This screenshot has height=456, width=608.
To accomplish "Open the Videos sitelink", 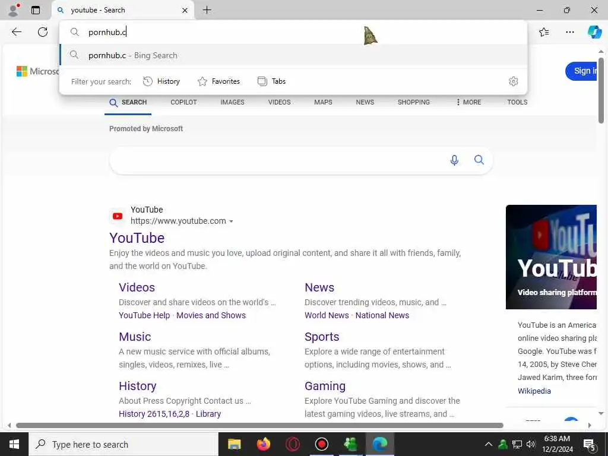I will (x=137, y=287).
